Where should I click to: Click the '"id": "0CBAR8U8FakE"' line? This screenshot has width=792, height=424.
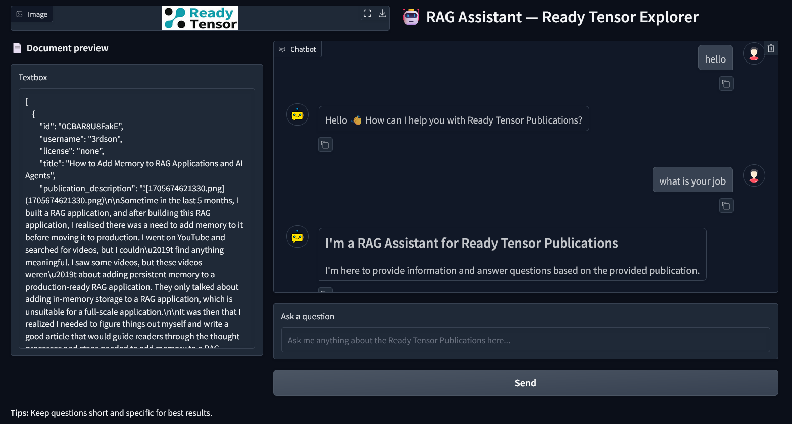(x=81, y=126)
